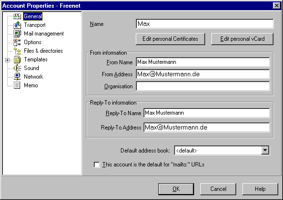This screenshot has height=200, width=283.
Task: Click into the From Address field
Action: pos(203,74)
